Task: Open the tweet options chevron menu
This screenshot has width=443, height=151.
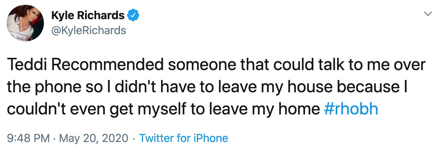Action: (427, 14)
